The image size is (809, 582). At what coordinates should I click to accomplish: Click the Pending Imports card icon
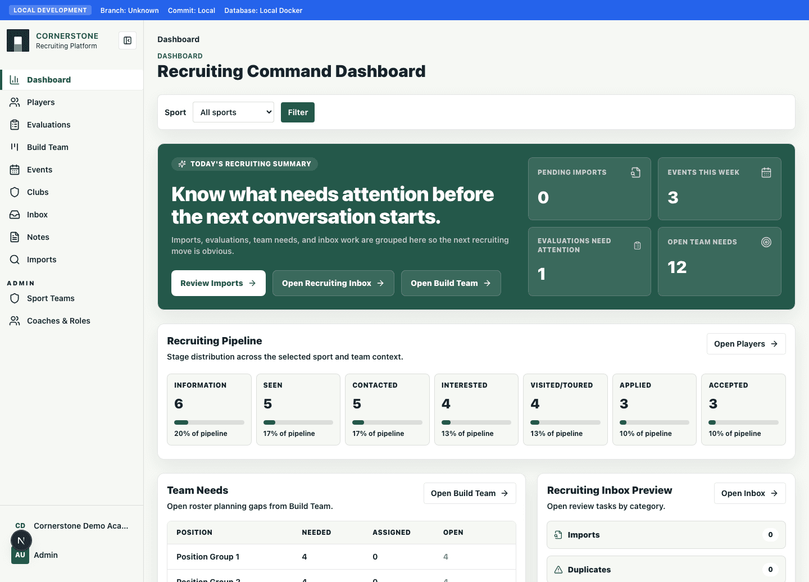coord(635,172)
